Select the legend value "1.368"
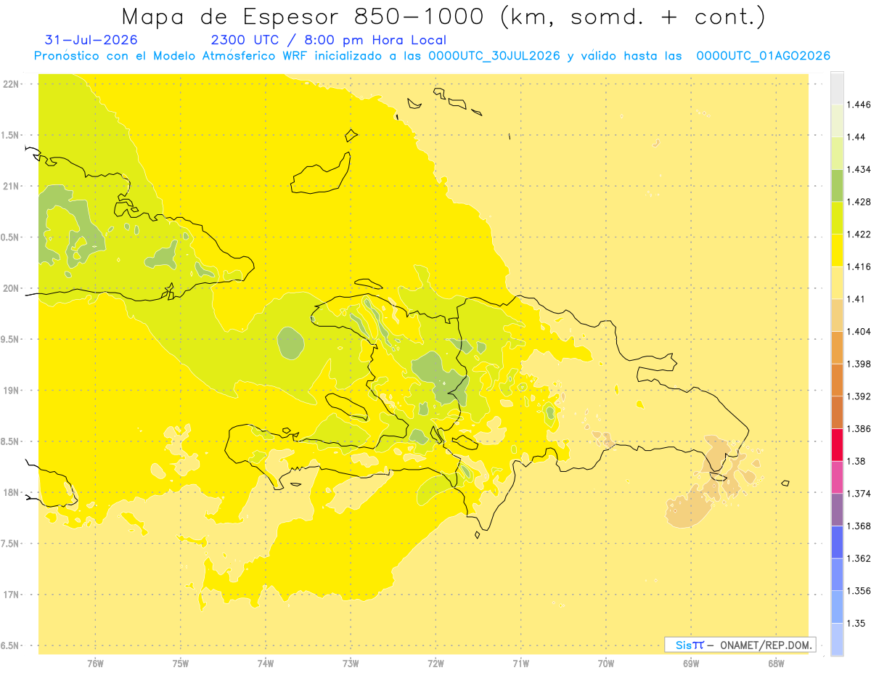This screenshot has width=871, height=673. tap(859, 526)
